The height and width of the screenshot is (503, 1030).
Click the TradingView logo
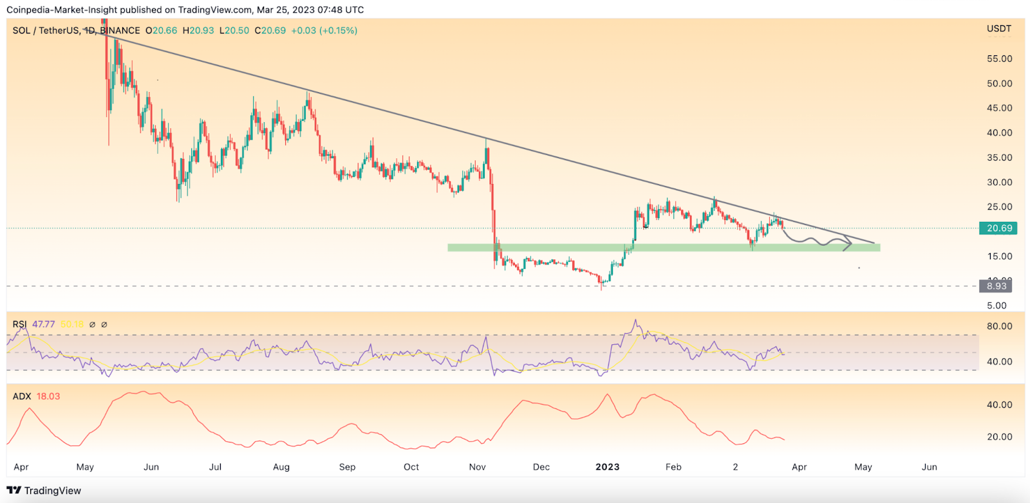[x=44, y=491]
